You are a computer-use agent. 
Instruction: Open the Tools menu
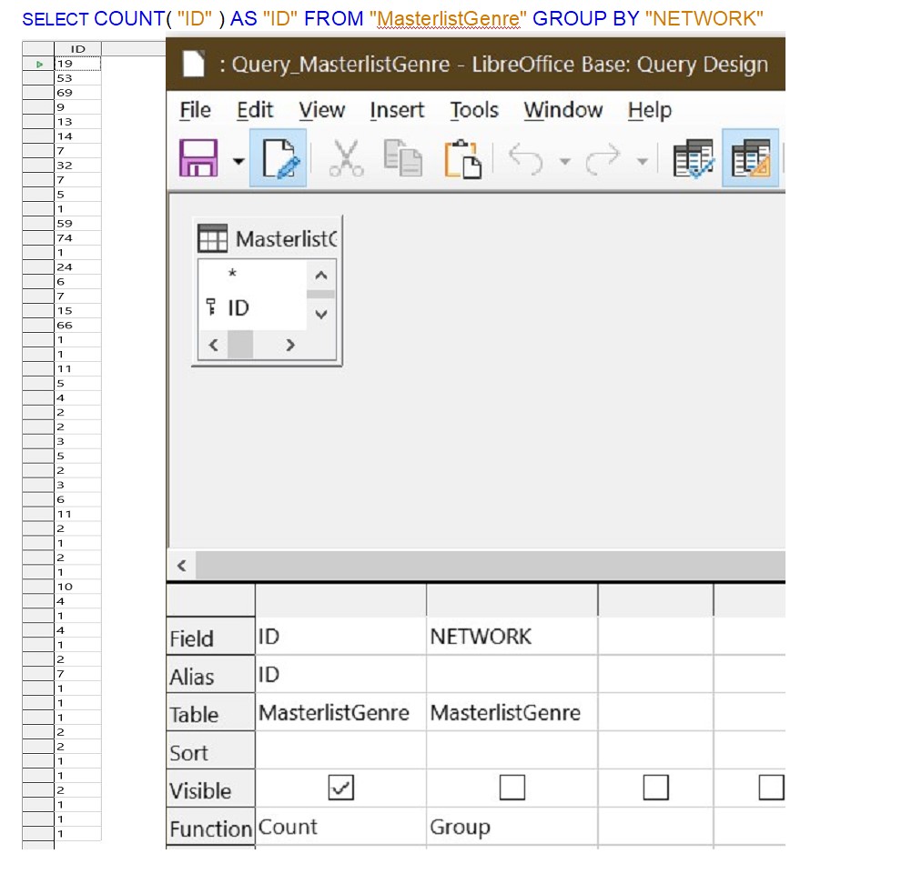[474, 110]
